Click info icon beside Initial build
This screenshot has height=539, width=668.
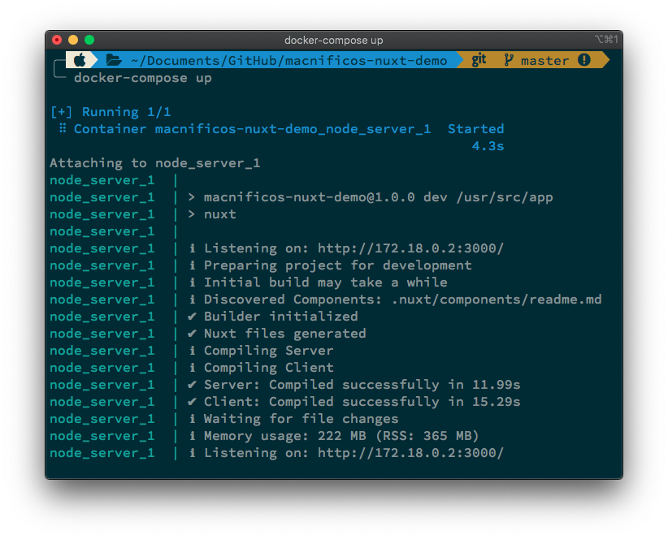[x=193, y=282]
